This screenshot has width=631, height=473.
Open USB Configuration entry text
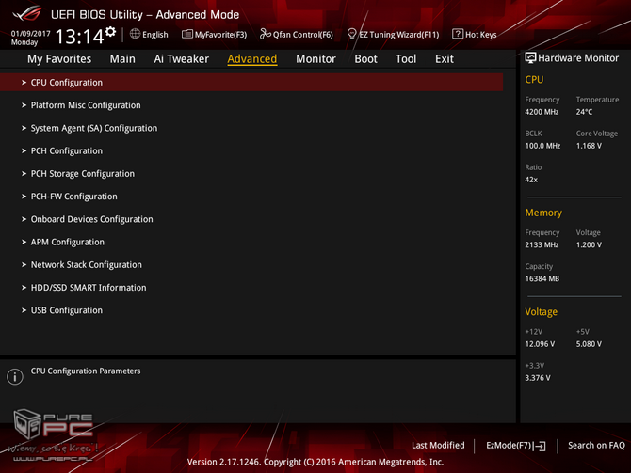click(x=67, y=310)
